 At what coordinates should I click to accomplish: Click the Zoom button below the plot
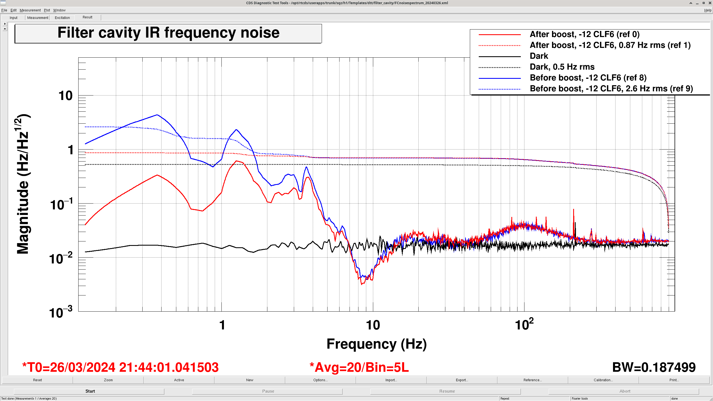(108, 380)
